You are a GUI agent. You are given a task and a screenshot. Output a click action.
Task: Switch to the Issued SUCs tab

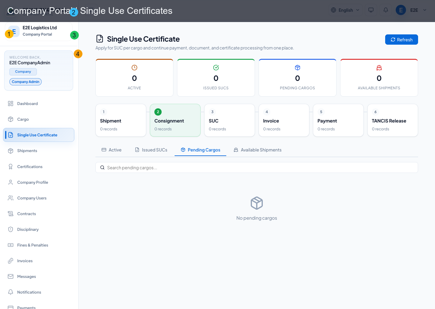click(151, 150)
